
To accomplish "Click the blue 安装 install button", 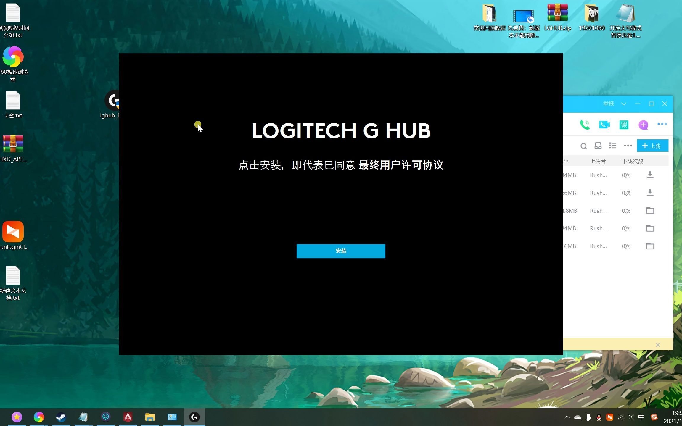I will (341, 251).
